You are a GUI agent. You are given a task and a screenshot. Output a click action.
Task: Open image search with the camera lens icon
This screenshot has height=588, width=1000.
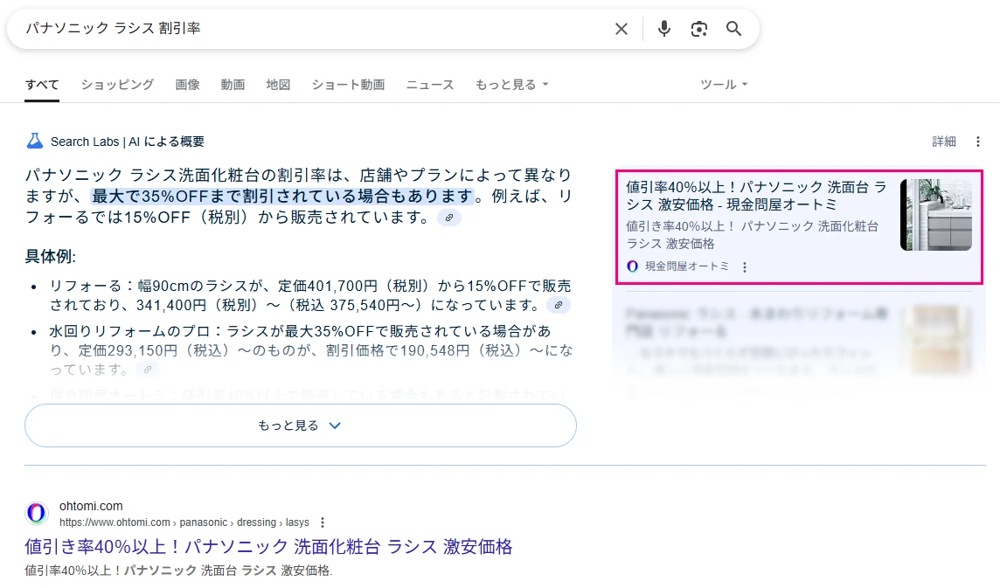(699, 29)
